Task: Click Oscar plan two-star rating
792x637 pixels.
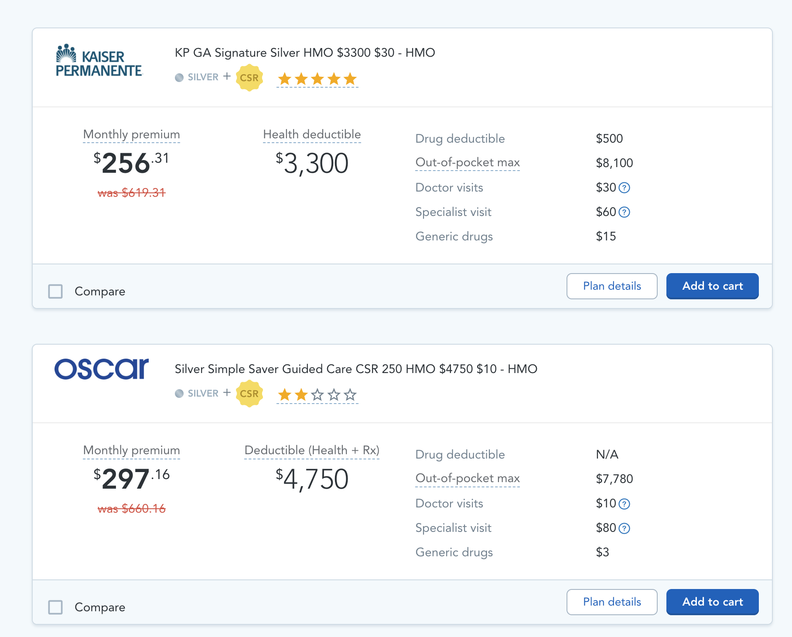Action: pyautogui.click(x=317, y=395)
